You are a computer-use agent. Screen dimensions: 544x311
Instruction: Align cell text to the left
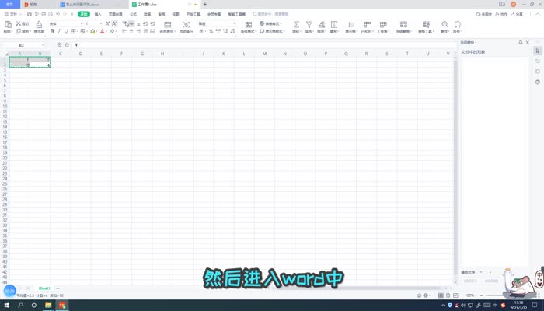click(124, 31)
